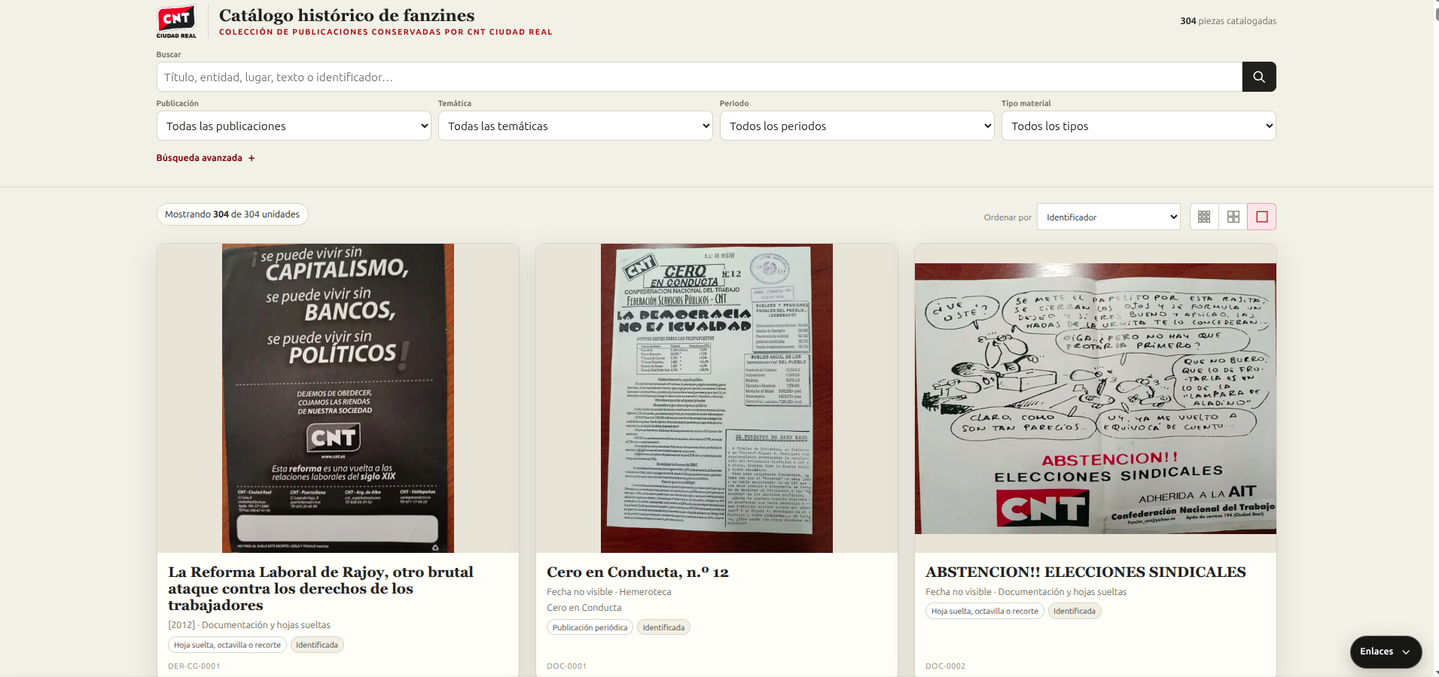The height and width of the screenshot is (677, 1439).
Task: Click the magnifying glass search button
Action: click(1258, 77)
